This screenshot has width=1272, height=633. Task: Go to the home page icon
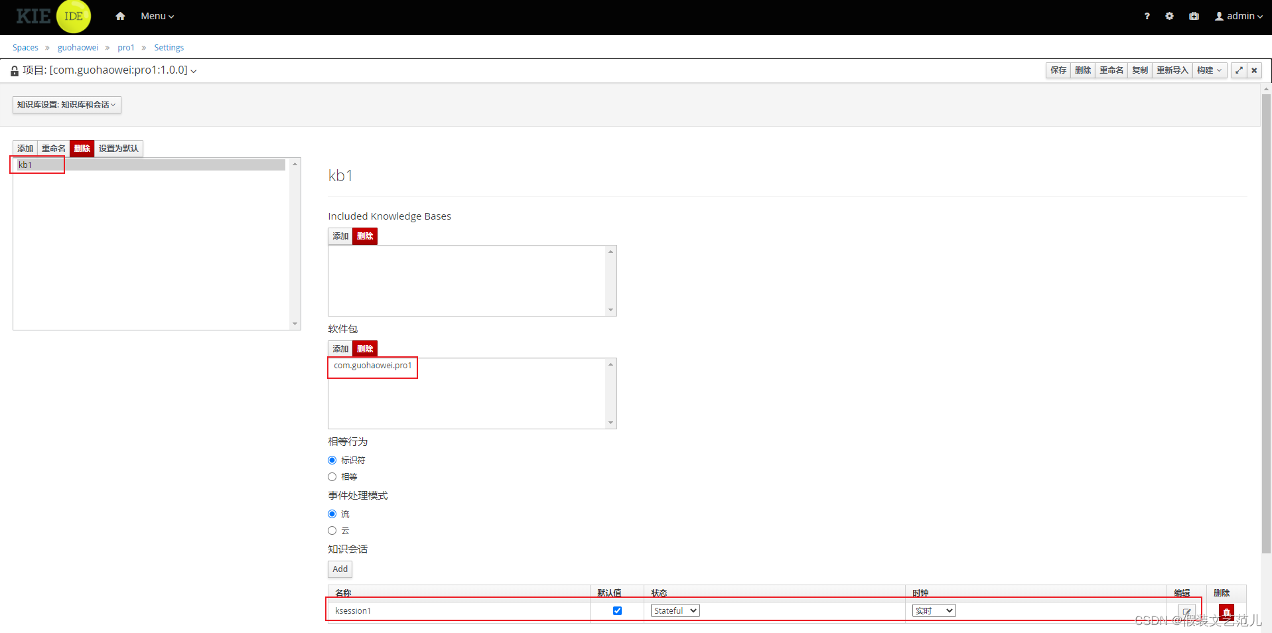point(120,16)
